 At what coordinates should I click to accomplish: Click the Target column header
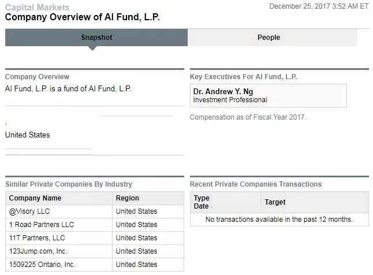tap(275, 202)
